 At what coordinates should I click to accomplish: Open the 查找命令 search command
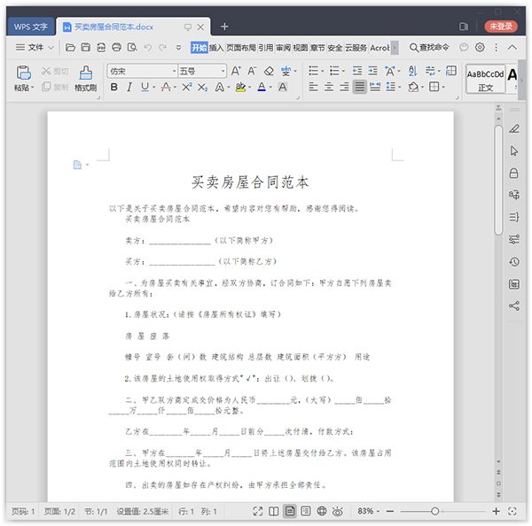[429, 47]
